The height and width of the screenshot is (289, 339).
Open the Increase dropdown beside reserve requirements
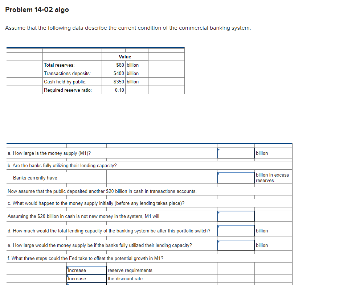[x=86, y=270]
